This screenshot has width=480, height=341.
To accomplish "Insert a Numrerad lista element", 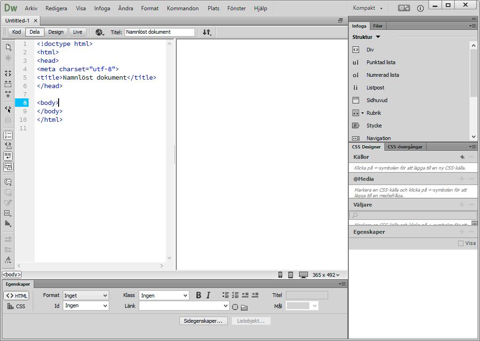I will (x=382, y=75).
